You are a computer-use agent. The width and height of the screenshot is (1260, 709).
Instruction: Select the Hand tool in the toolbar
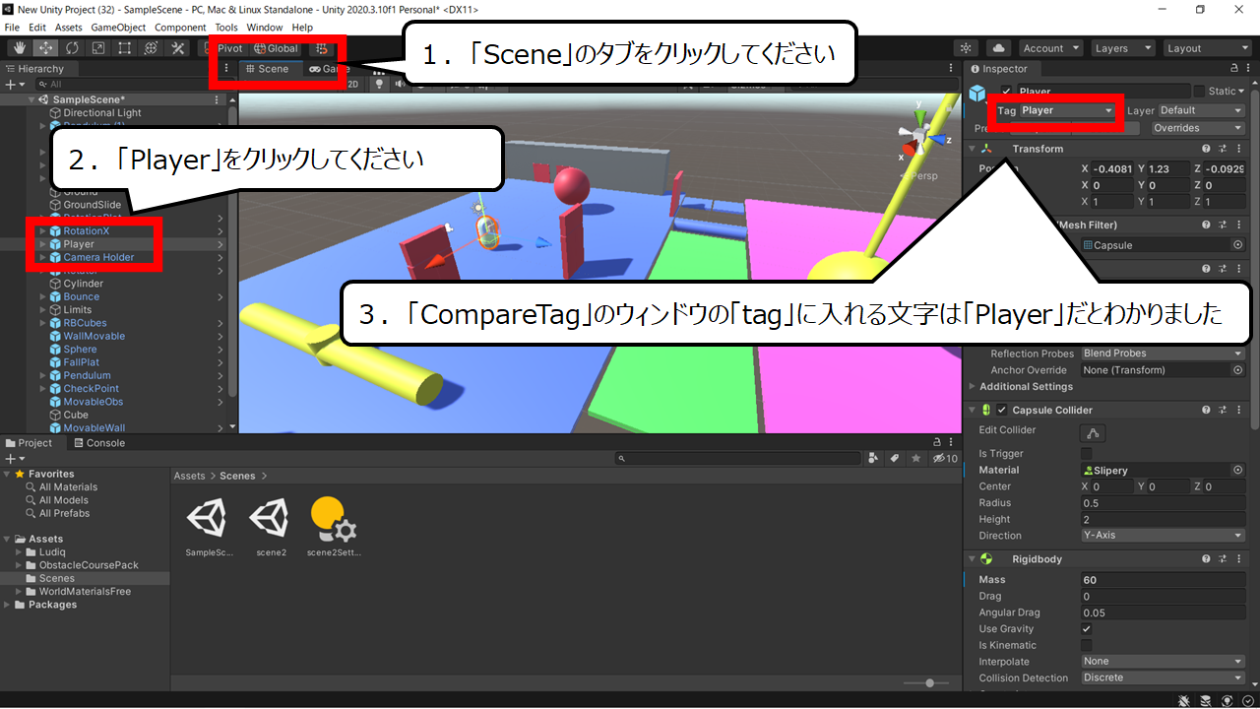tap(20, 48)
